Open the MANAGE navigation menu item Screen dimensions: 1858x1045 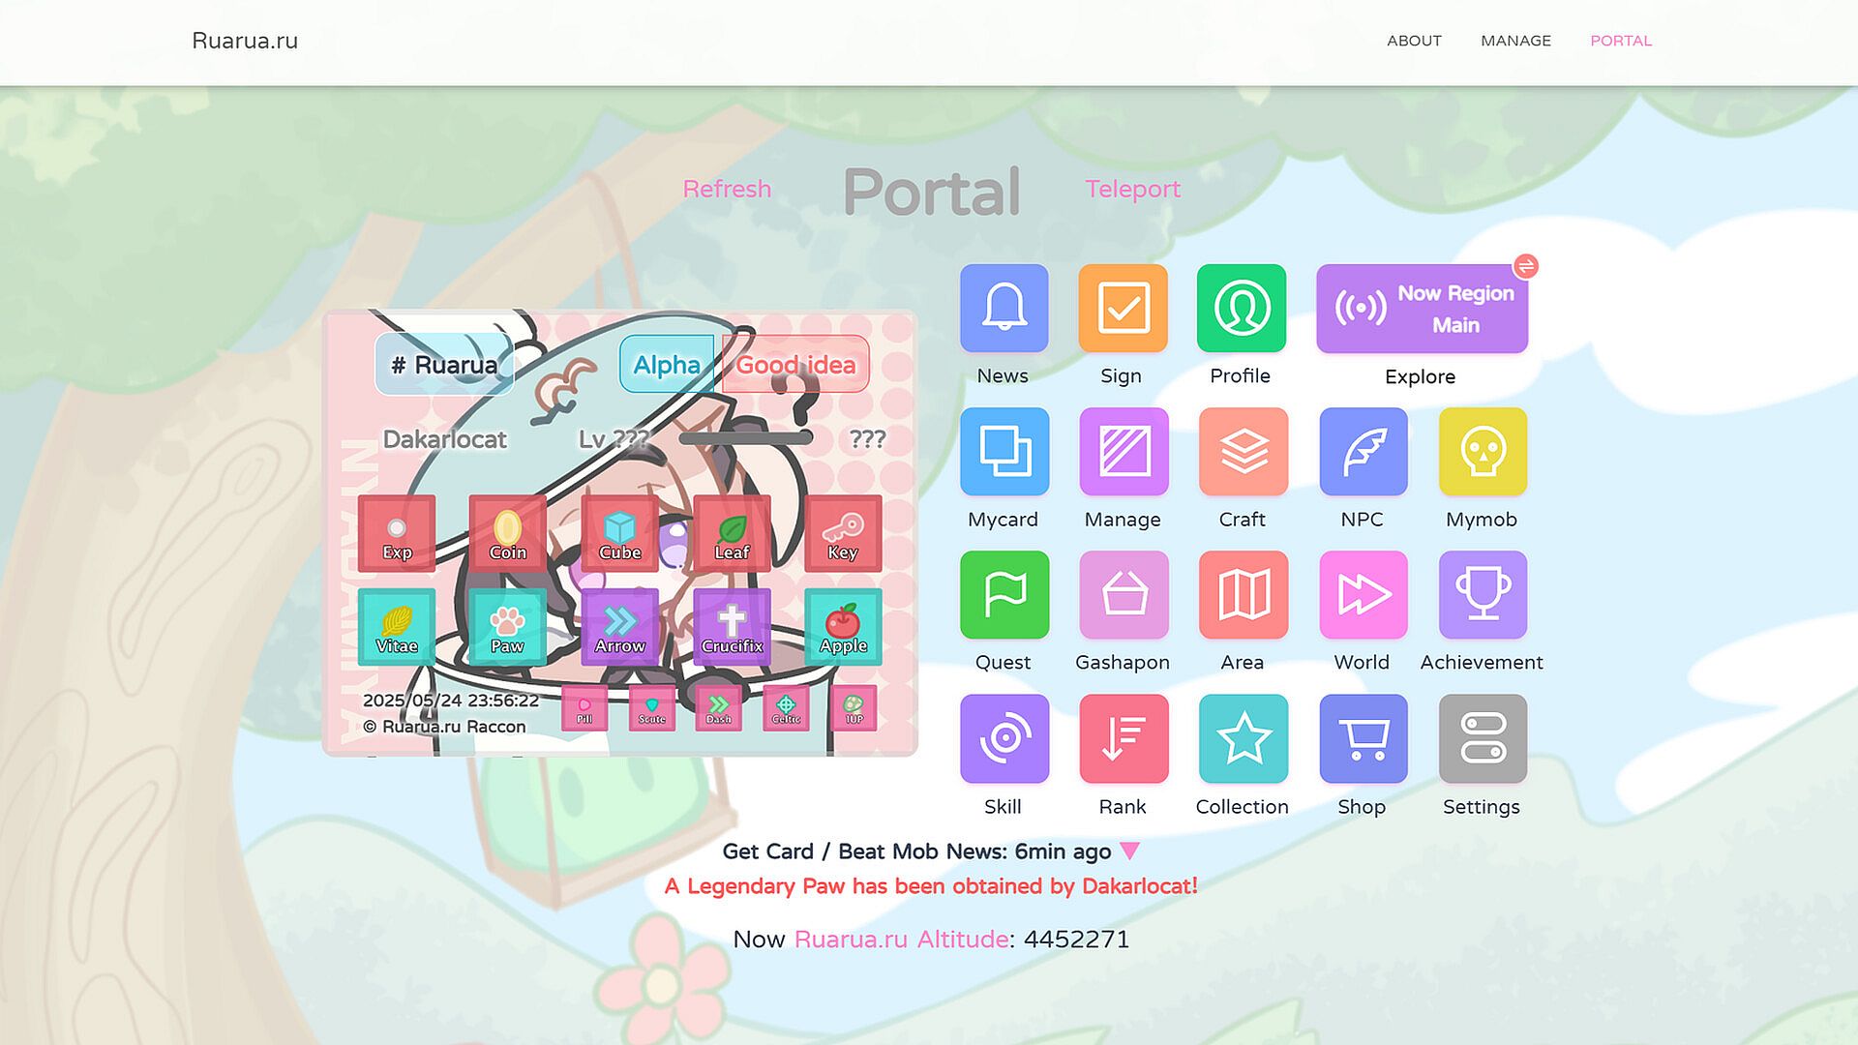click(1515, 41)
